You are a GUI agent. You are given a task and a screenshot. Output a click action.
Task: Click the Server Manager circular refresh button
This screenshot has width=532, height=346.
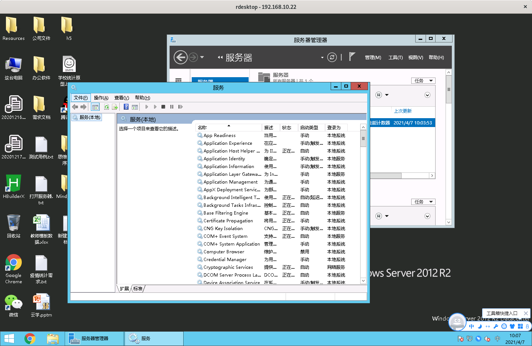coord(332,57)
